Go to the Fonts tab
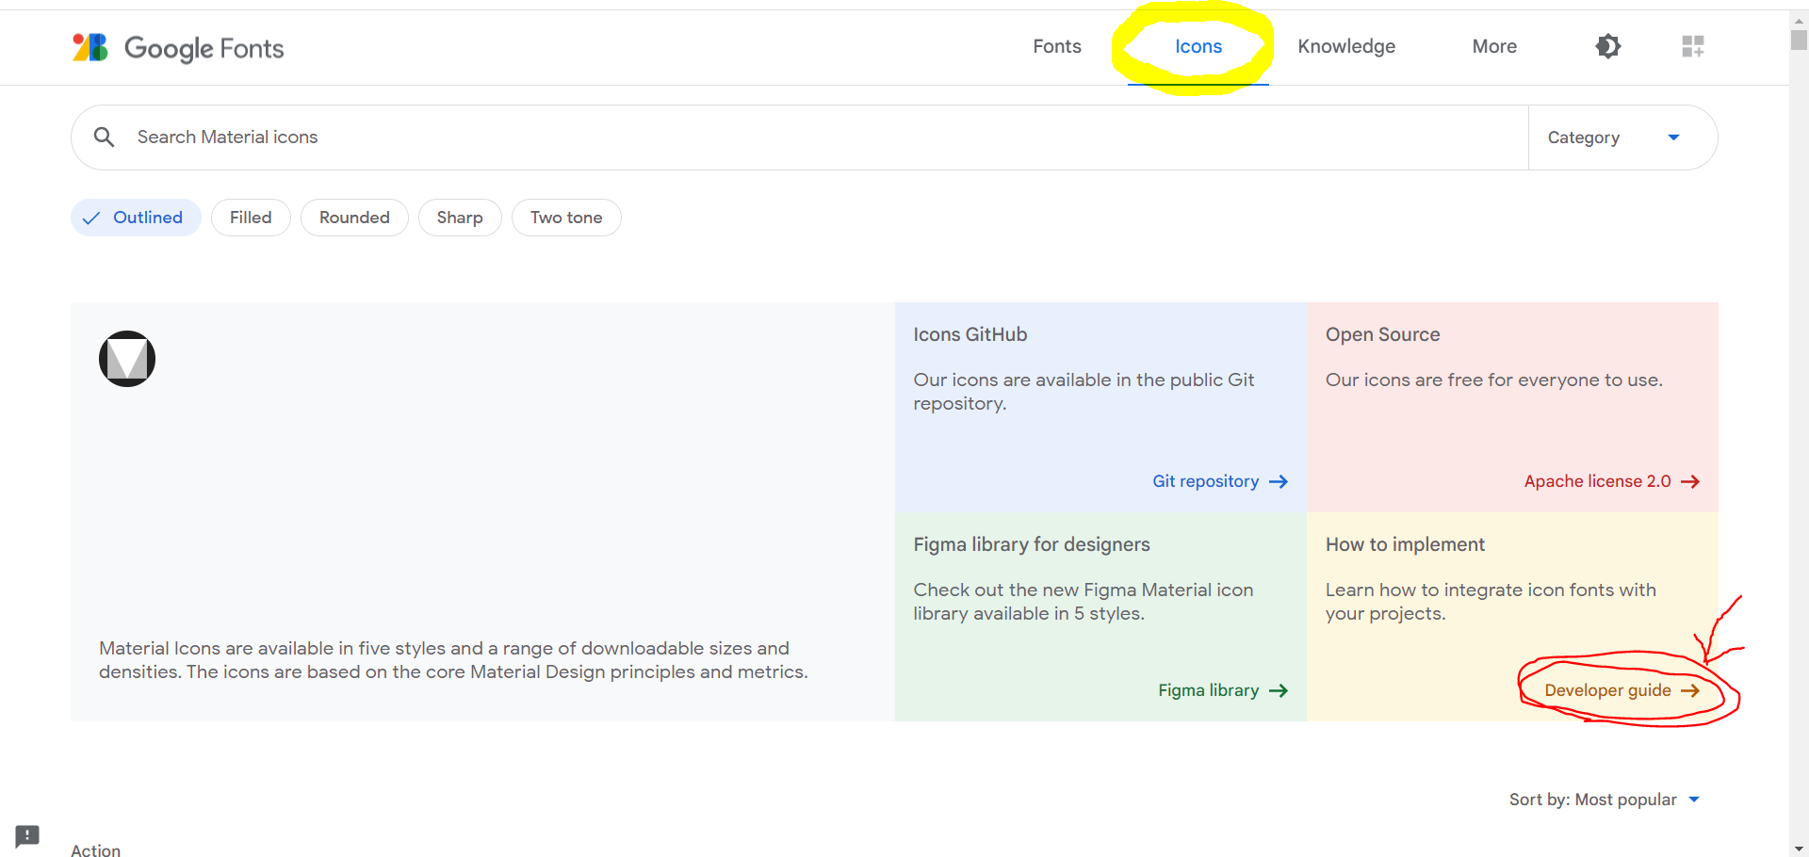 pos(1057,46)
